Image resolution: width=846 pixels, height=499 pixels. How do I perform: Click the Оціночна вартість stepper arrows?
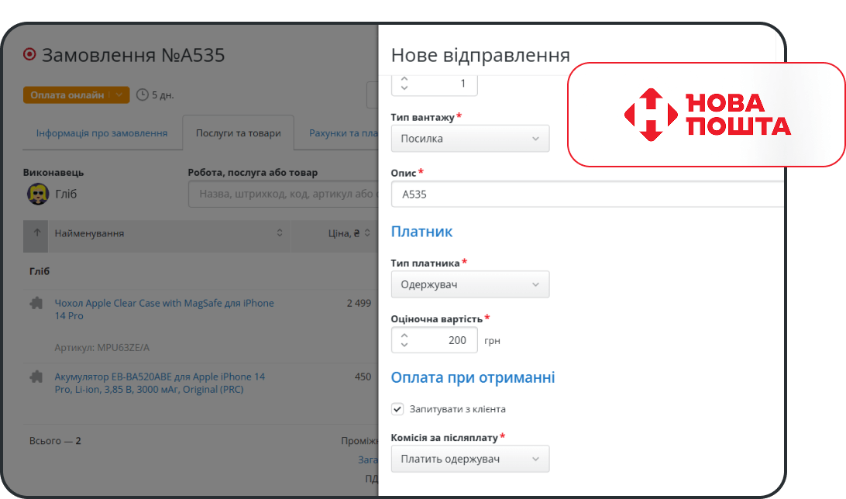pyautogui.click(x=404, y=340)
